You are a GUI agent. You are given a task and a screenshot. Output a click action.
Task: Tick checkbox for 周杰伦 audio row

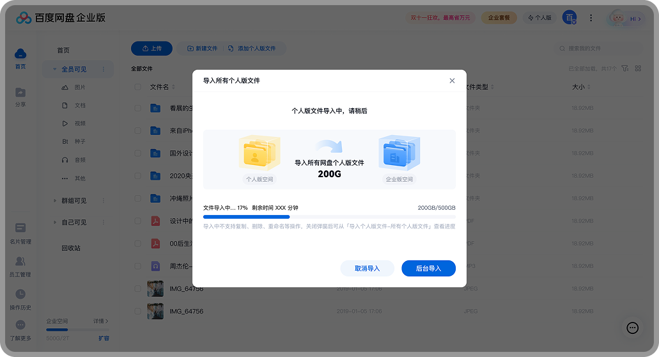point(138,266)
